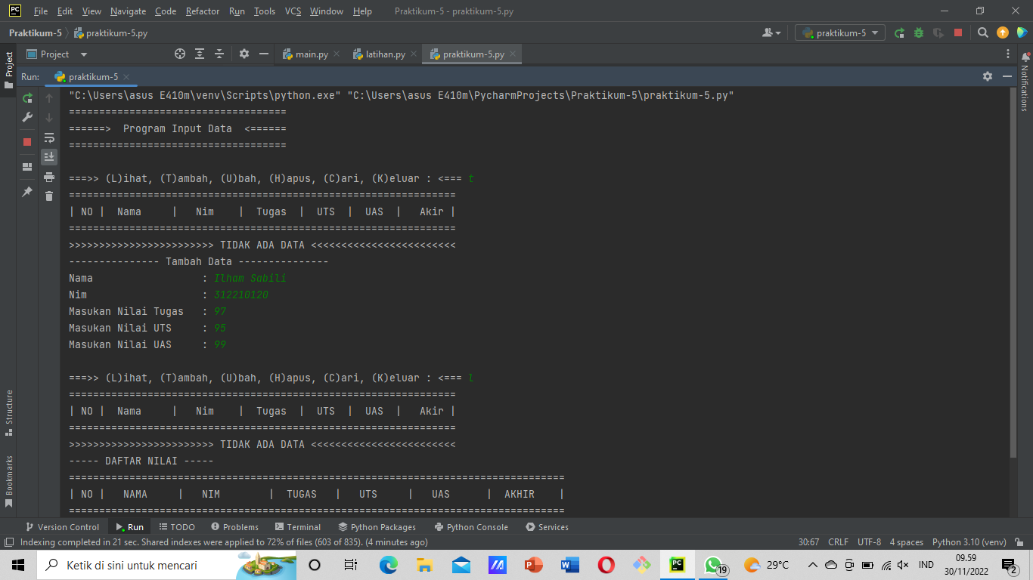
Task: Open the 4 spaces indent settings
Action: coord(906,542)
